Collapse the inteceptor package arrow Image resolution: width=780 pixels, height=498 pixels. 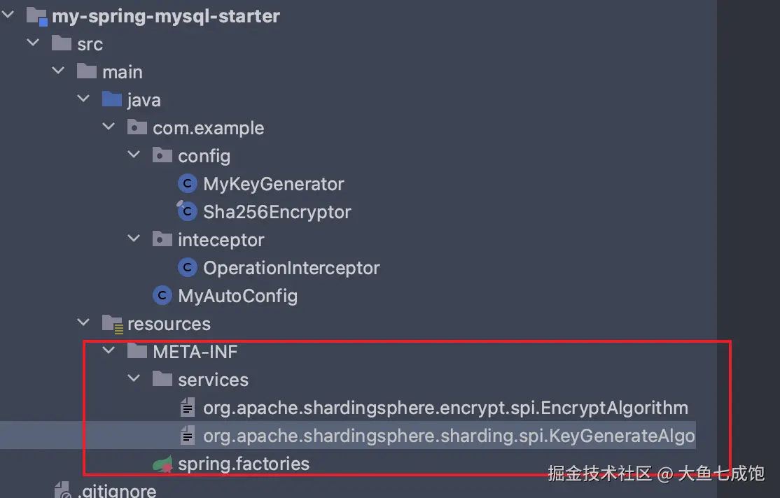point(134,239)
